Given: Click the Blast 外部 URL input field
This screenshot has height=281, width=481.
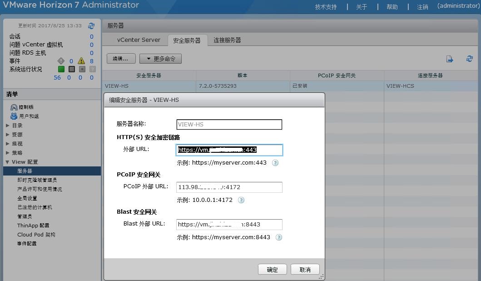Looking at the screenshot, I should tap(229, 225).
